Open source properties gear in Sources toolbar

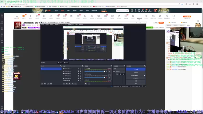[70, 84]
